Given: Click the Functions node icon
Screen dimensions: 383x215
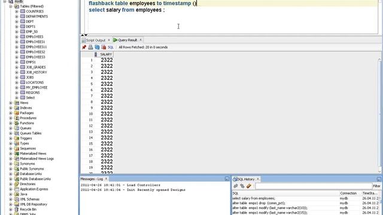Looking at the screenshot, I should (x=17, y=123).
